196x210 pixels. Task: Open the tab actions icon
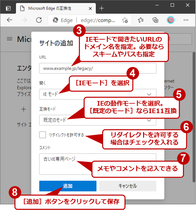(8, 8)
